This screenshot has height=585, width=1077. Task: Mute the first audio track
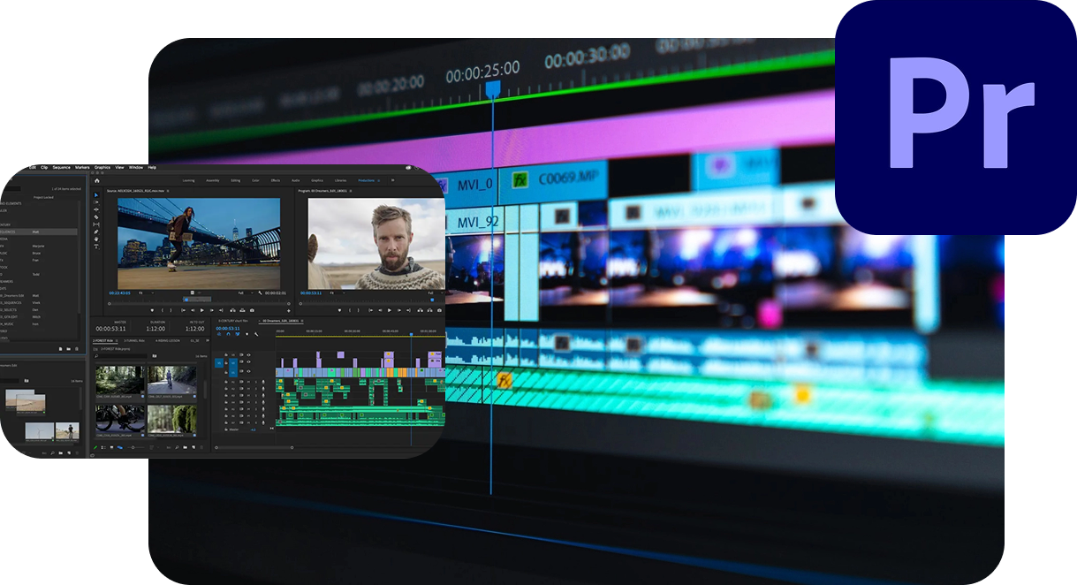249,382
